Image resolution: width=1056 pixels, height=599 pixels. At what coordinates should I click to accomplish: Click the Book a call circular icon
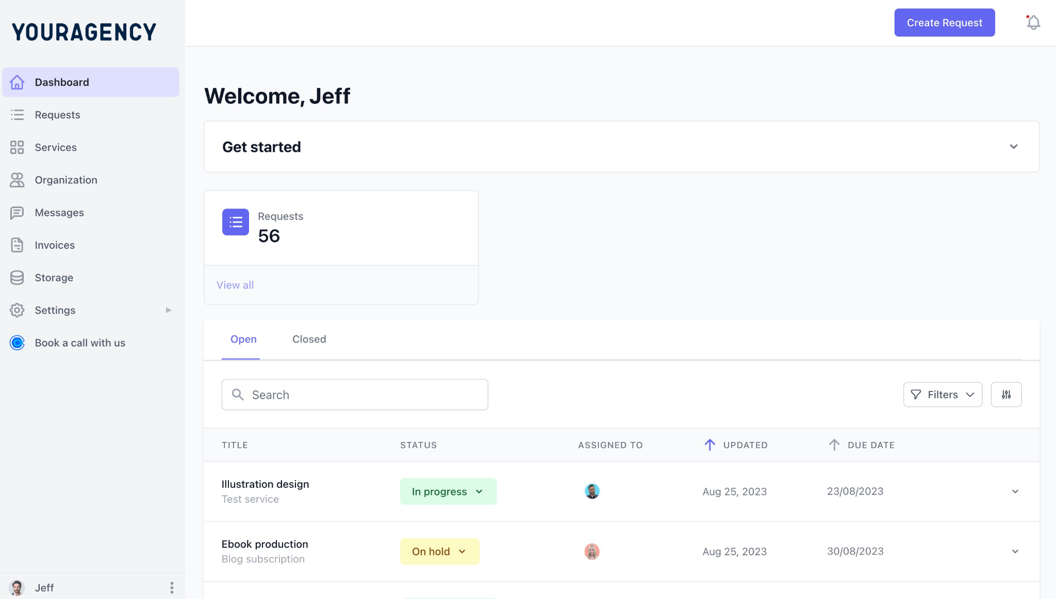17,343
